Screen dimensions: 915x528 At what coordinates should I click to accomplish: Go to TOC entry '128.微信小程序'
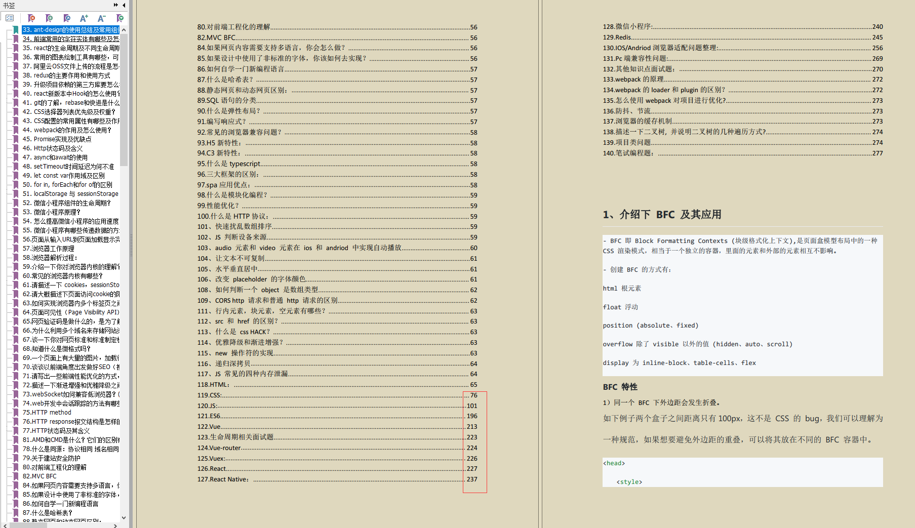pyautogui.click(x=743, y=26)
